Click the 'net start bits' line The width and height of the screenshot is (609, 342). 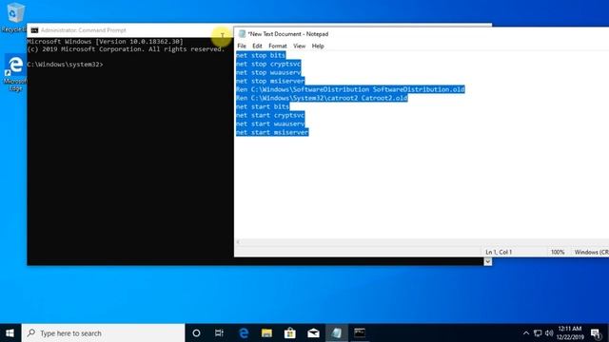pos(263,106)
